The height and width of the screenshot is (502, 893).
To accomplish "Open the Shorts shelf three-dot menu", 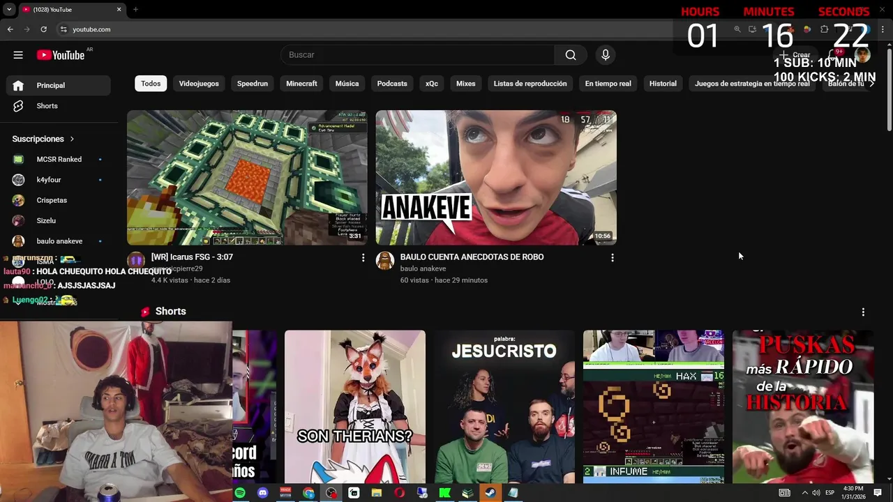I will (x=863, y=312).
